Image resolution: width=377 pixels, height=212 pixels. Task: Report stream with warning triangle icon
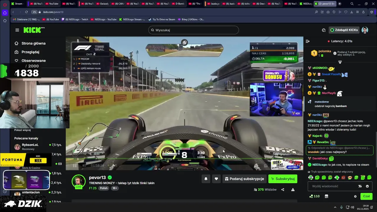(x=293, y=190)
